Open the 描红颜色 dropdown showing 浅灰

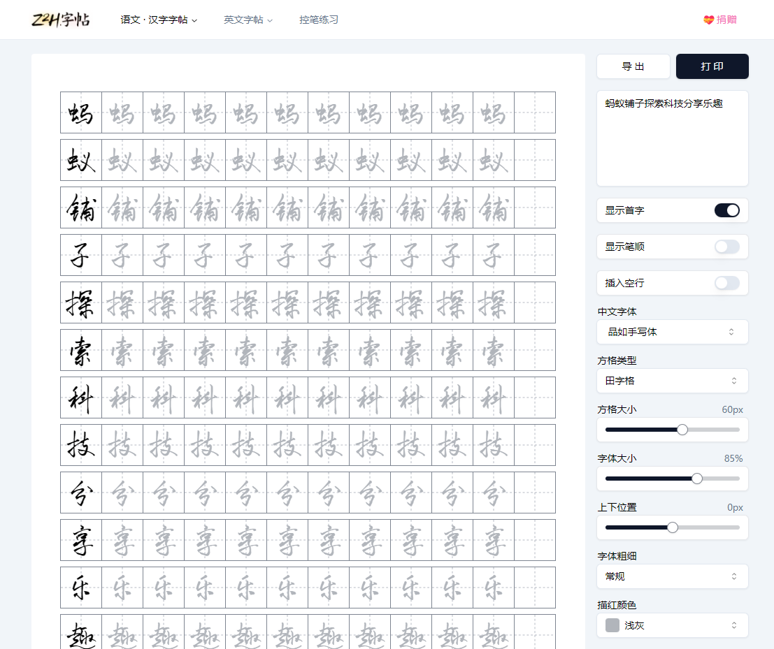tap(672, 625)
